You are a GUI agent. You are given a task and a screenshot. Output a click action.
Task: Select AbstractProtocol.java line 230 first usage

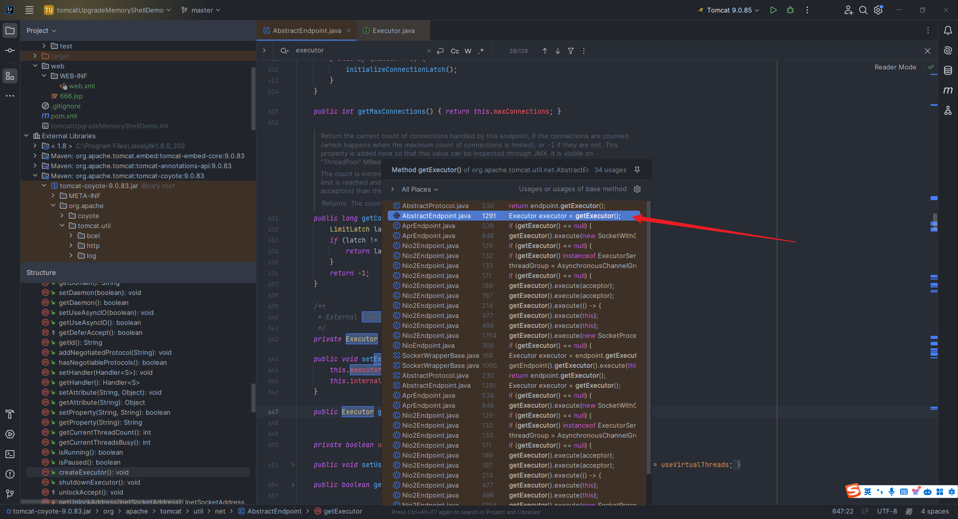[x=514, y=206]
